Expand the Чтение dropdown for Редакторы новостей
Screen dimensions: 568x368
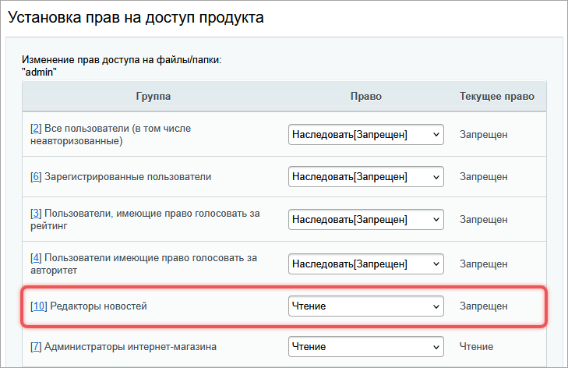pyautogui.click(x=365, y=306)
